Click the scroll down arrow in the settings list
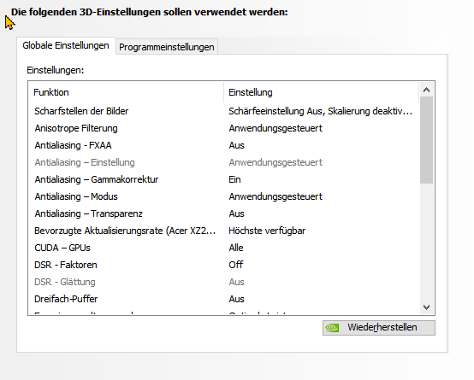Image resolution: width=474 pixels, height=380 pixels. (x=427, y=307)
